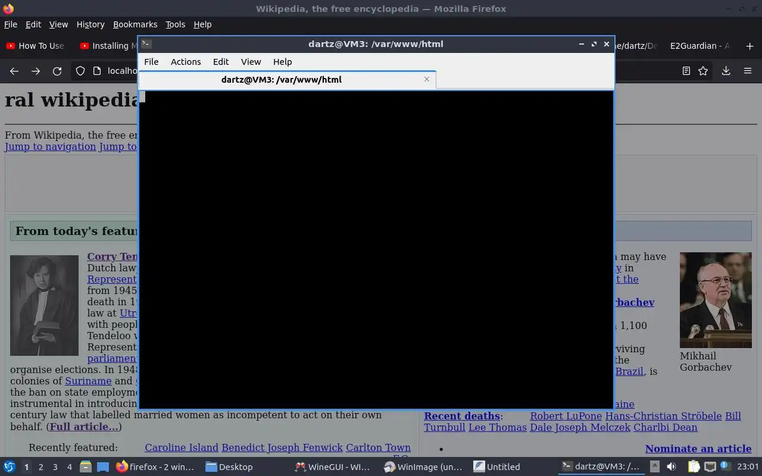Viewport: 762px width, 476px height.
Task: Open the terminal File menu
Action: coord(151,62)
